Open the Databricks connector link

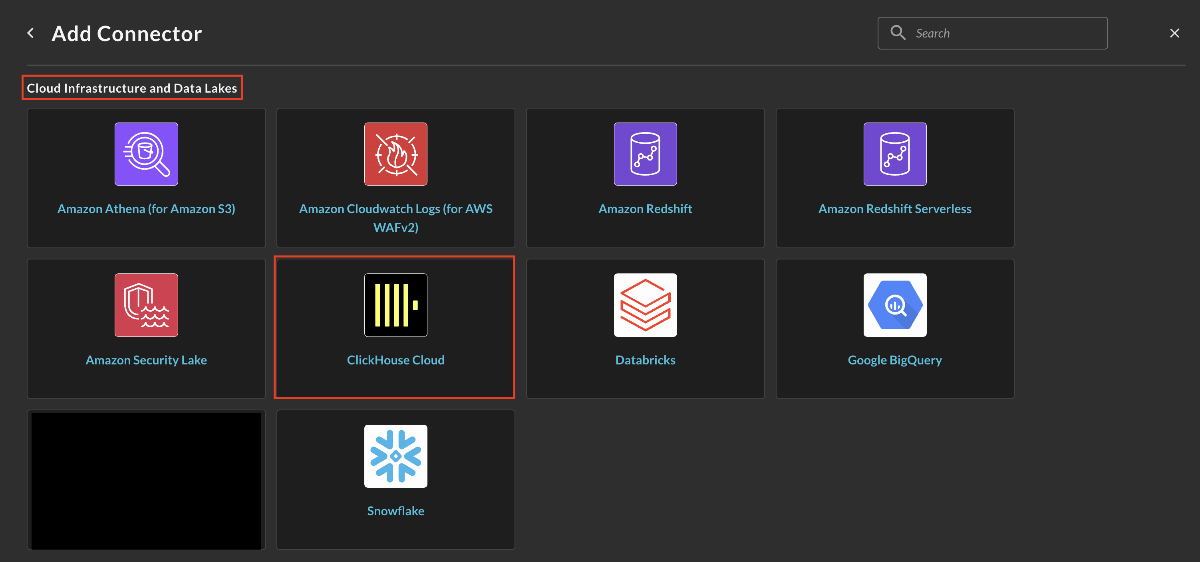[645, 360]
